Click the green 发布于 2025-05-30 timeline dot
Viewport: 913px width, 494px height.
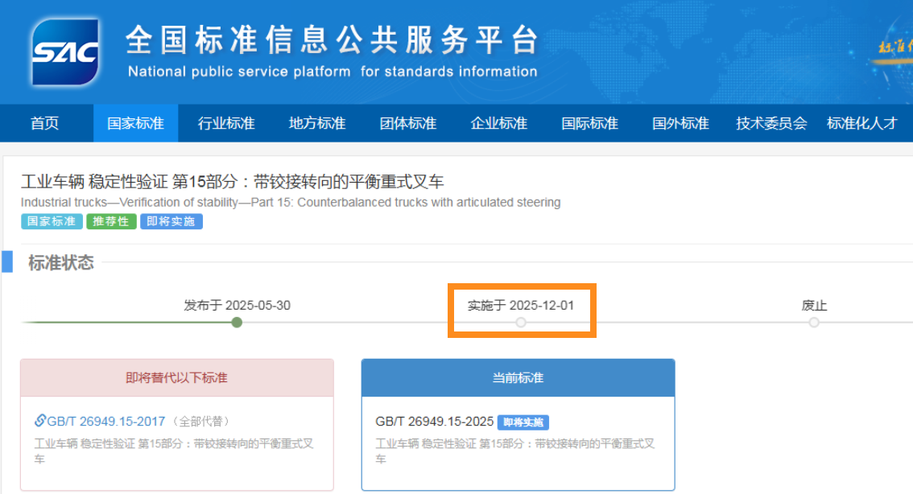(x=237, y=323)
